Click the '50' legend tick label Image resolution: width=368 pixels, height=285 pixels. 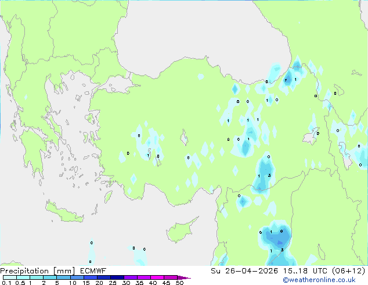coord(179,283)
